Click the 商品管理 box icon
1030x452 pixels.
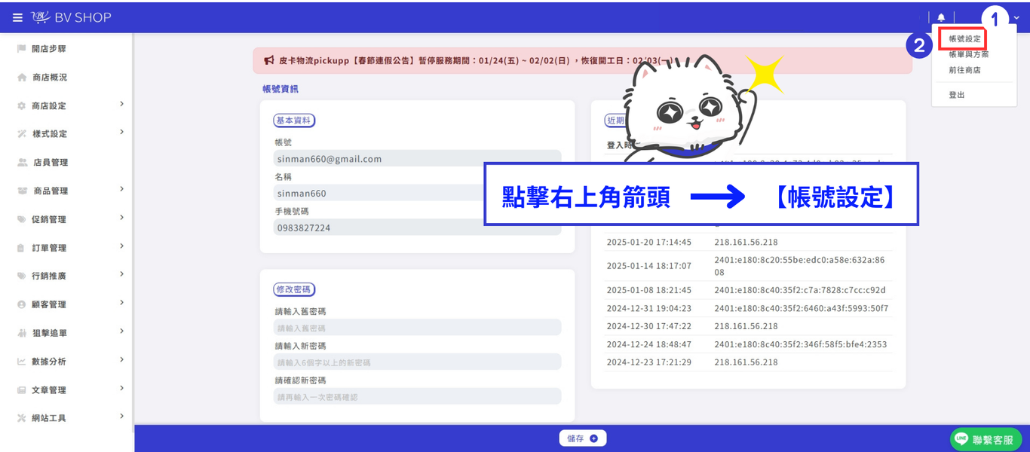coord(23,191)
